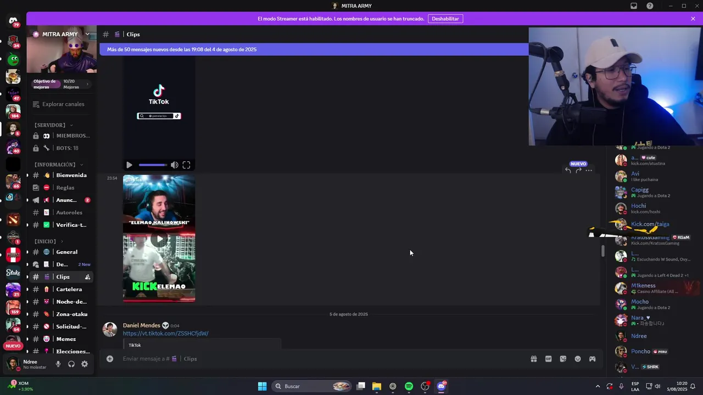
Task: Open TikTok video in fullscreen
Action: [186, 165]
